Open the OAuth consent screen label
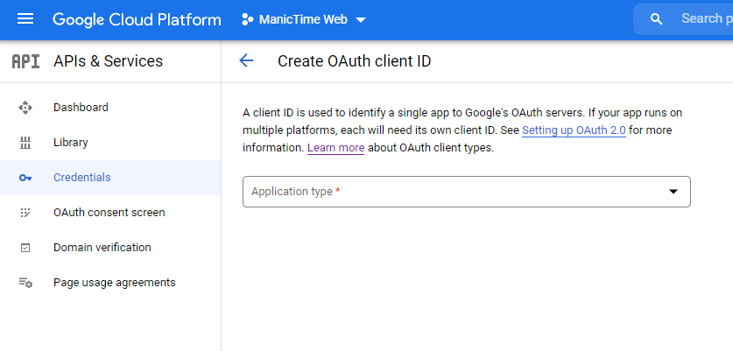The height and width of the screenshot is (351, 733). pyautogui.click(x=109, y=213)
